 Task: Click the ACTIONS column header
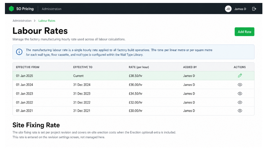(240, 67)
